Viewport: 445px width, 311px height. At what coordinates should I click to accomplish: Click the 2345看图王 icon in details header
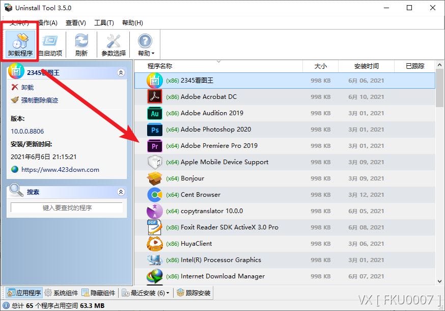[16, 71]
